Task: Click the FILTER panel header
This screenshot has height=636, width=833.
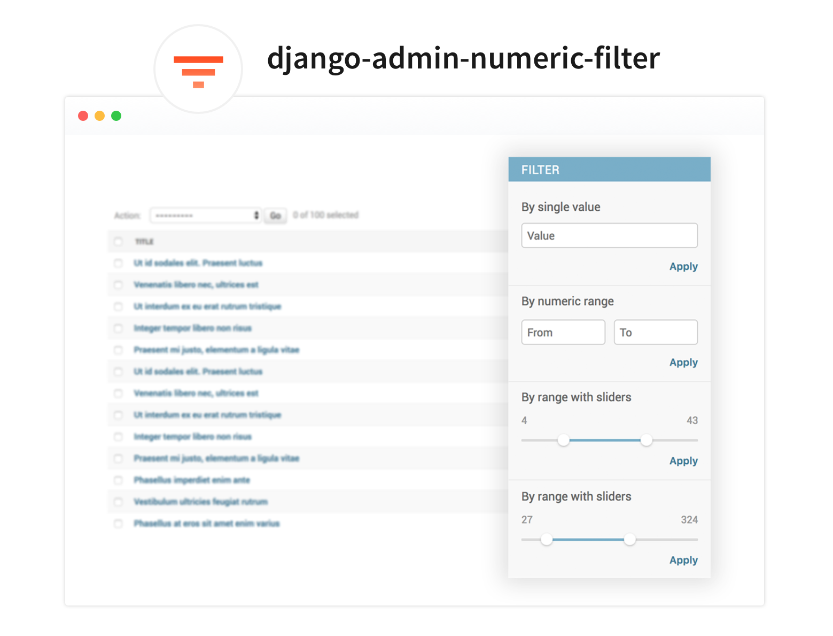Action: point(609,170)
